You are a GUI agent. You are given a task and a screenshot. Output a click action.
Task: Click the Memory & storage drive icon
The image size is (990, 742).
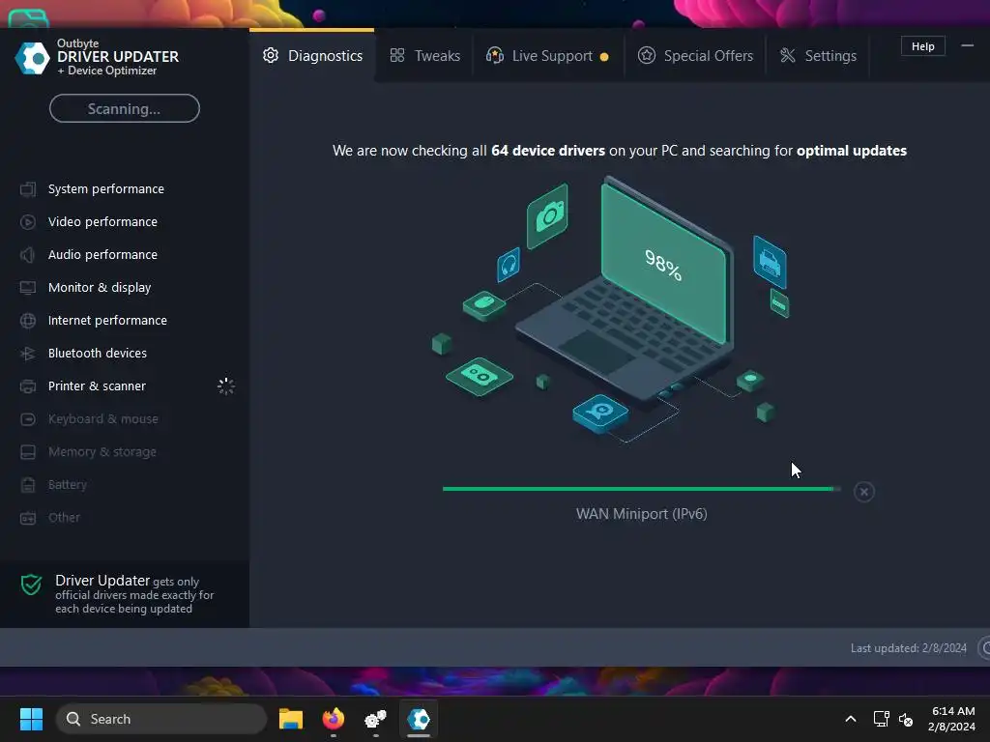pos(28,452)
